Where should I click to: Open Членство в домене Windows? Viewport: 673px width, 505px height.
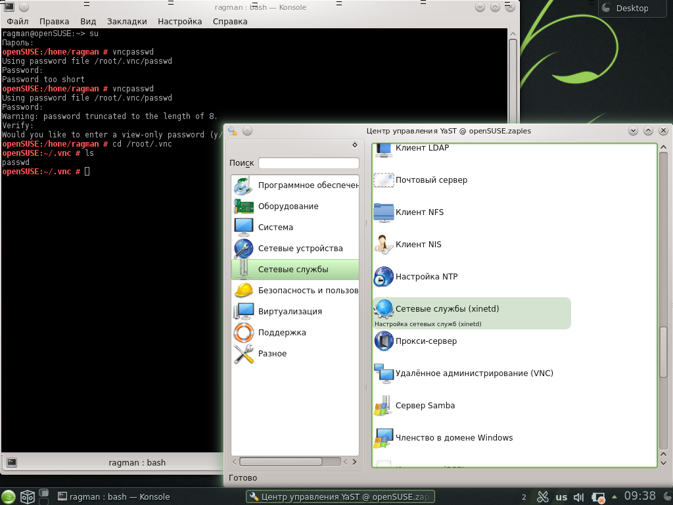click(x=453, y=438)
